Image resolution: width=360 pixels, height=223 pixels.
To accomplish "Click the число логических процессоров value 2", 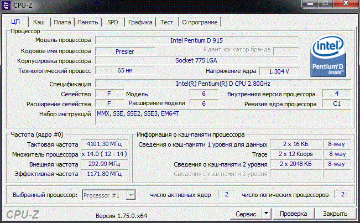I will point(342,195).
